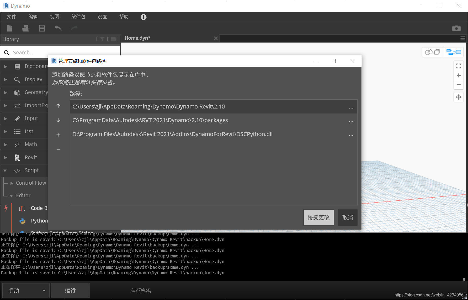
Task: Expand the List library category
Action: click(6, 131)
